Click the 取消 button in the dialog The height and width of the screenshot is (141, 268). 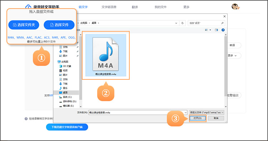pos(216,118)
